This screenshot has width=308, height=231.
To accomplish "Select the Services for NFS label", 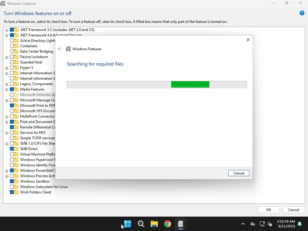I will click(x=33, y=133).
